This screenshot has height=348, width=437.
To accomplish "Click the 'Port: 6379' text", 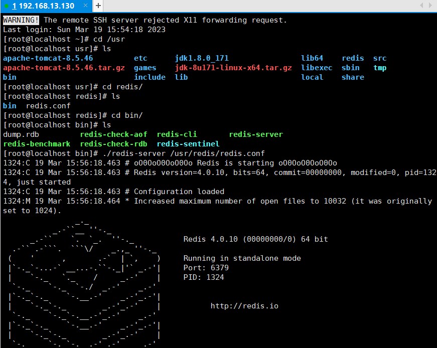I will coord(206,268).
